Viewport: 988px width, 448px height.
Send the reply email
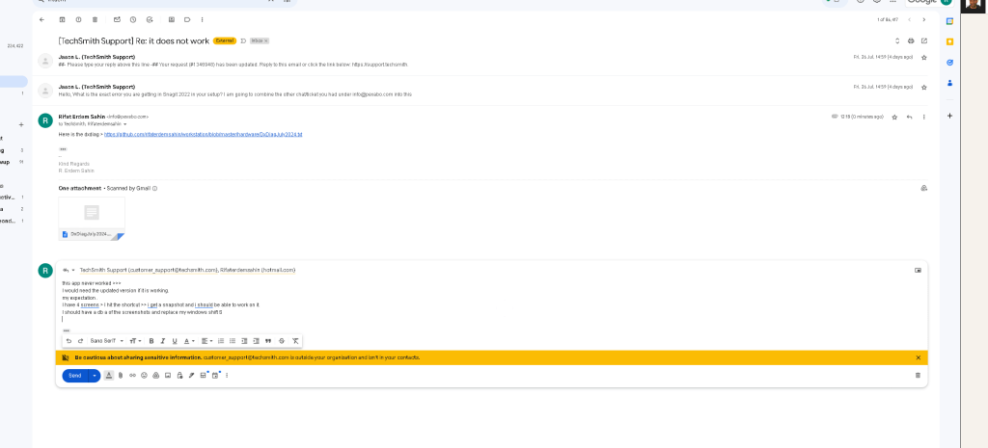point(75,376)
